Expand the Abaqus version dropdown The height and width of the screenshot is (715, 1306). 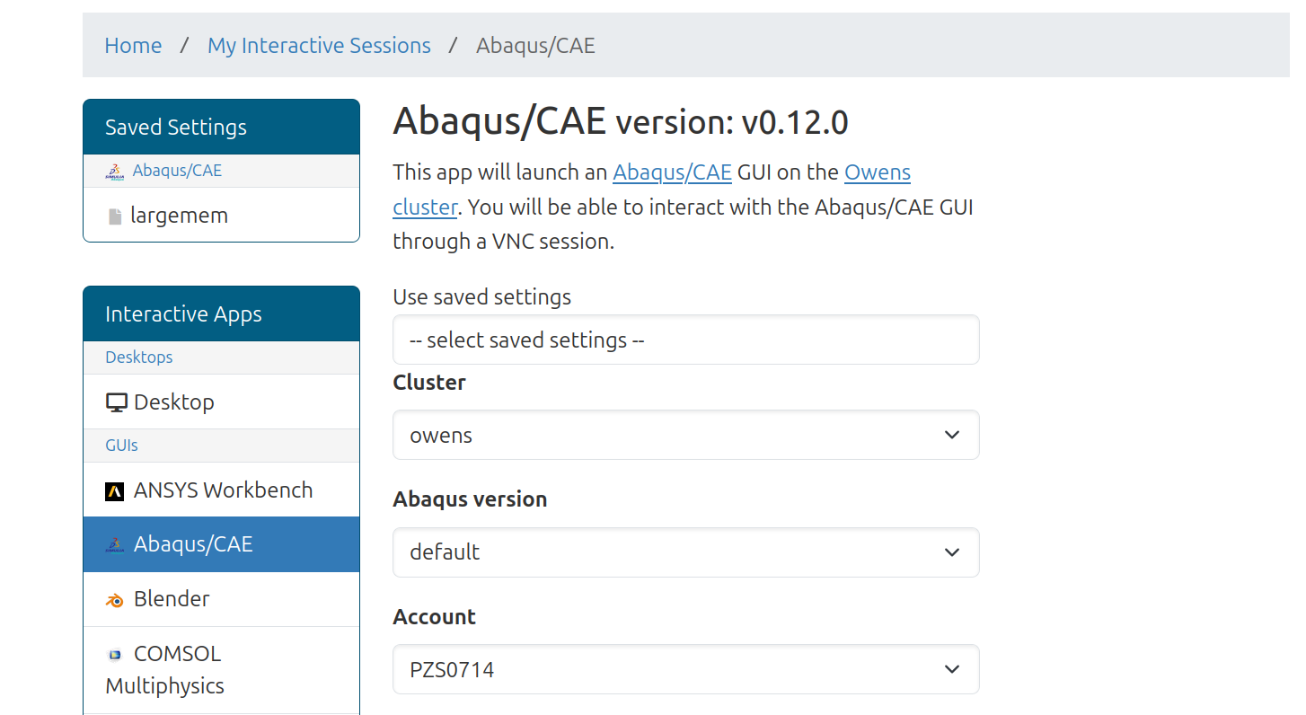point(685,552)
